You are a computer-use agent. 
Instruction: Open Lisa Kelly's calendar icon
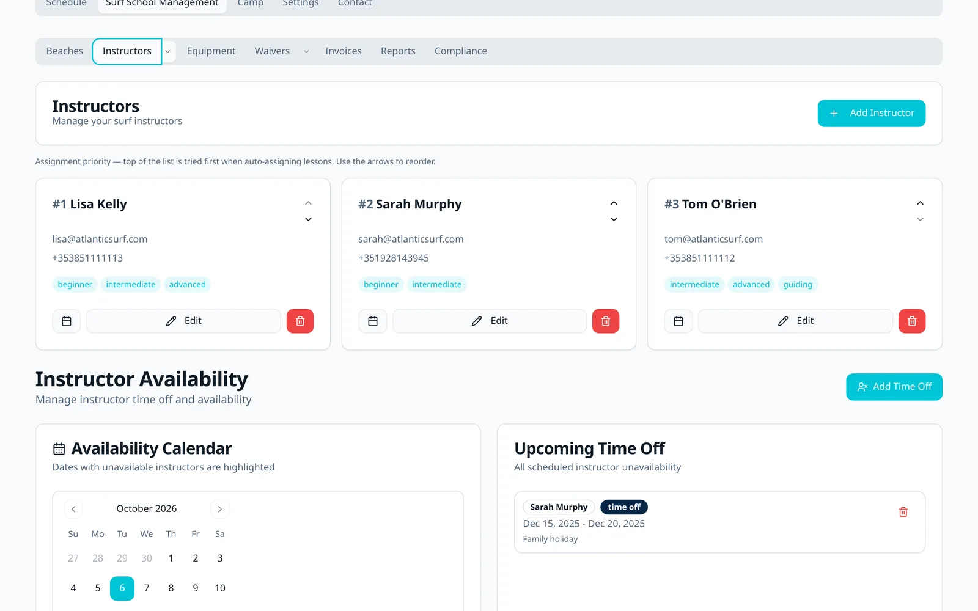[x=67, y=321]
